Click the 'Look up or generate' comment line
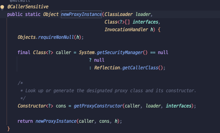The height and width of the screenshot is (133, 220). point(108,90)
